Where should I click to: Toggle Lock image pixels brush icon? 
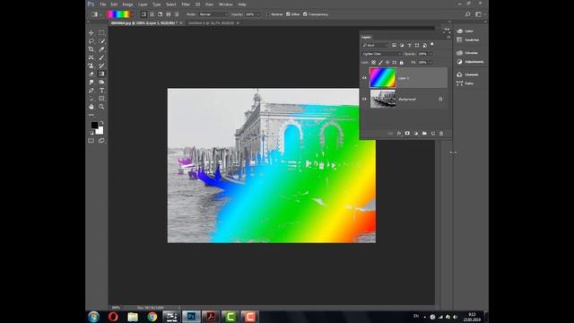click(x=380, y=62)
